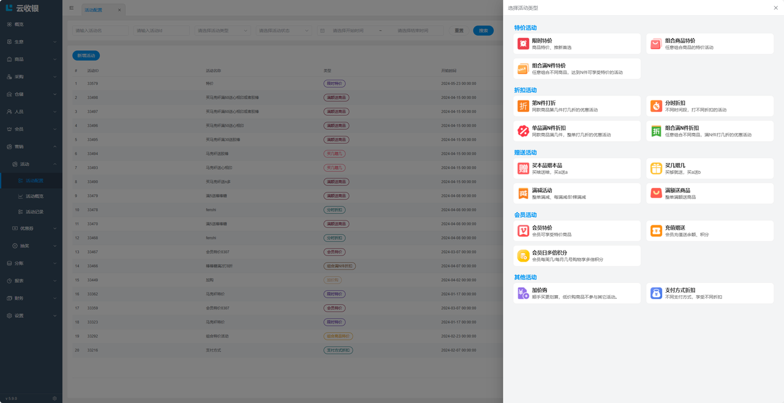784x403 pixels.
Task: Click the 充值赠送 recharge icon
Action: tap(656, 231)
